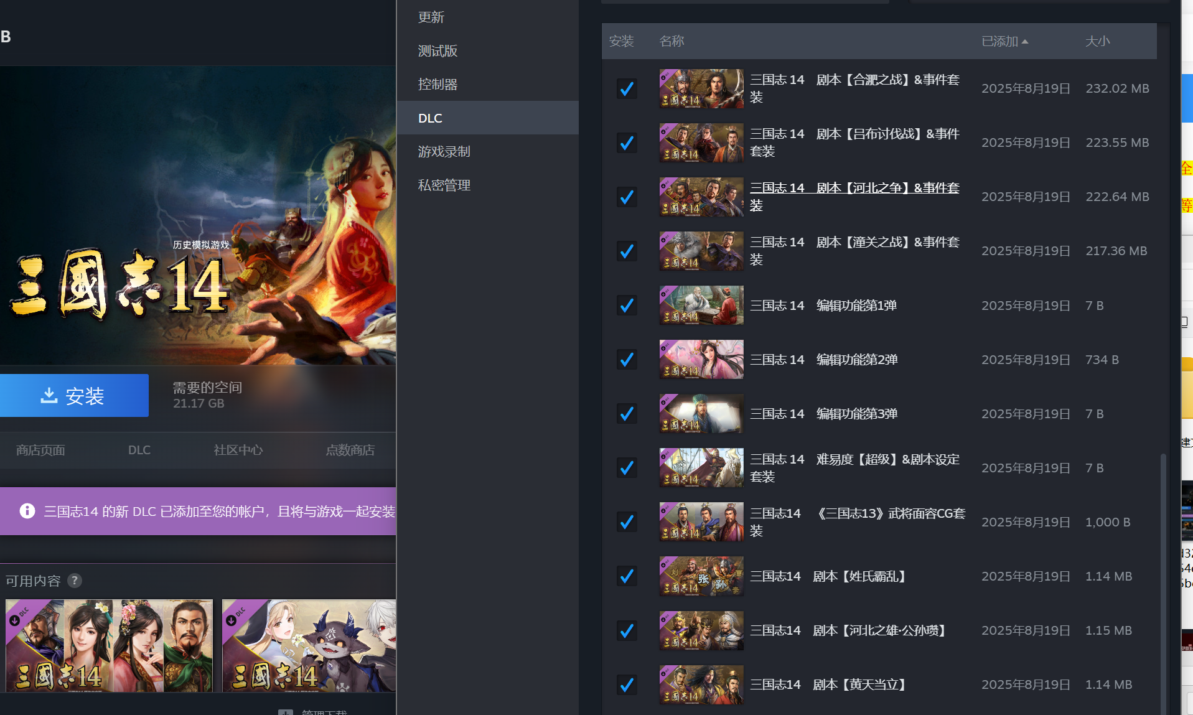Click download icon on second 可用内容 card
1193x715 pixels.
(x=231, y=620)
